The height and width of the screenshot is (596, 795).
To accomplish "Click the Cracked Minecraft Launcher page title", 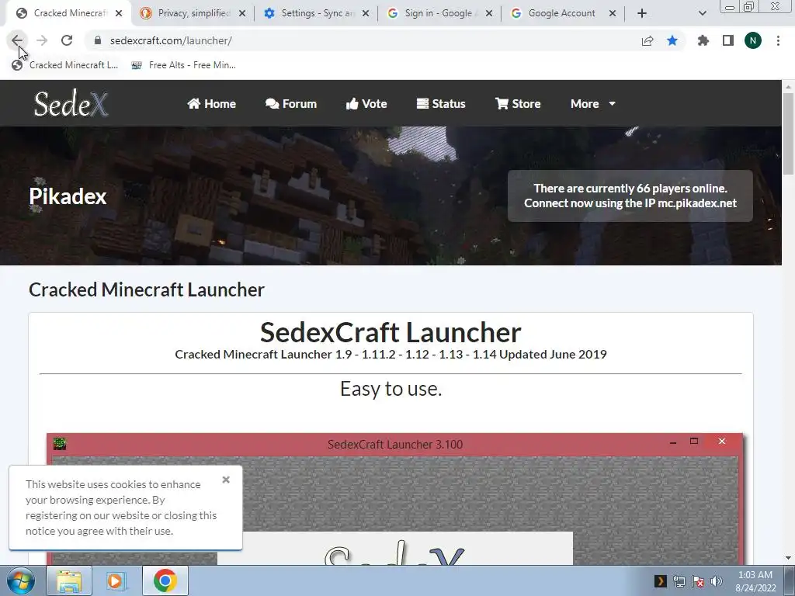I will tap(147, 290).
